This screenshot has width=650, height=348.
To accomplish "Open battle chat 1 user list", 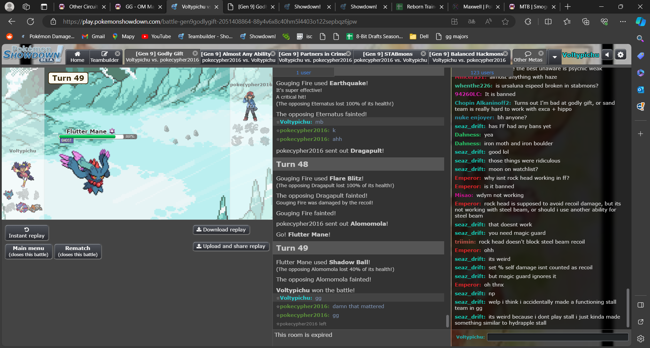I will (x=303, y=72).
